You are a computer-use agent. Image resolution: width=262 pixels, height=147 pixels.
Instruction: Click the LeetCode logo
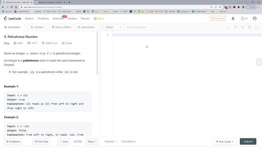click(x=13, y=18)
